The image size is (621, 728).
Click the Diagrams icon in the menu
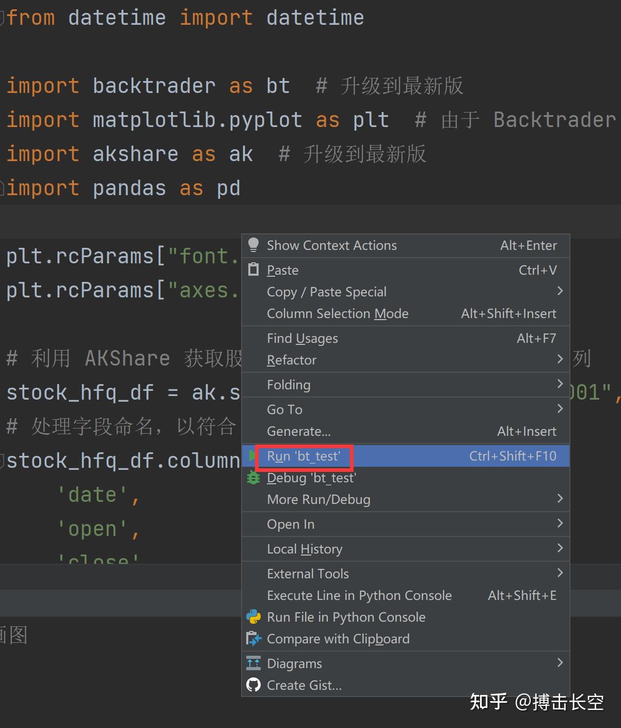click(253, 663)
